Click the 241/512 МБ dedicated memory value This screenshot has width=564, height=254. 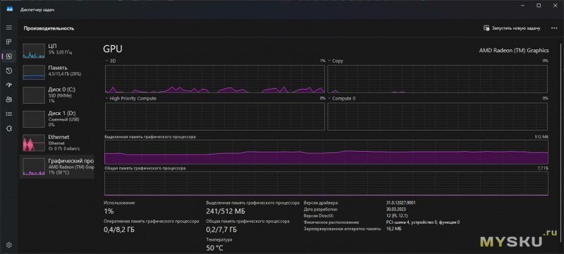click(x=225, y=211)
